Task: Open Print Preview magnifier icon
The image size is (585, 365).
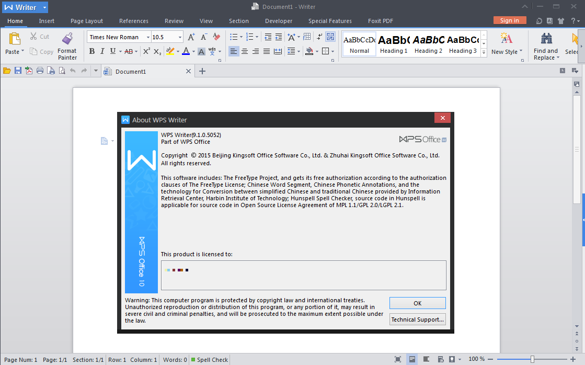Action: click(62, 71)
